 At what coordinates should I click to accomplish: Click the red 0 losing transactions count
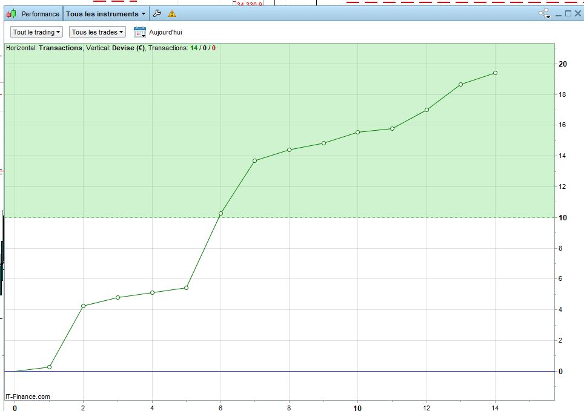pos(214,48)
